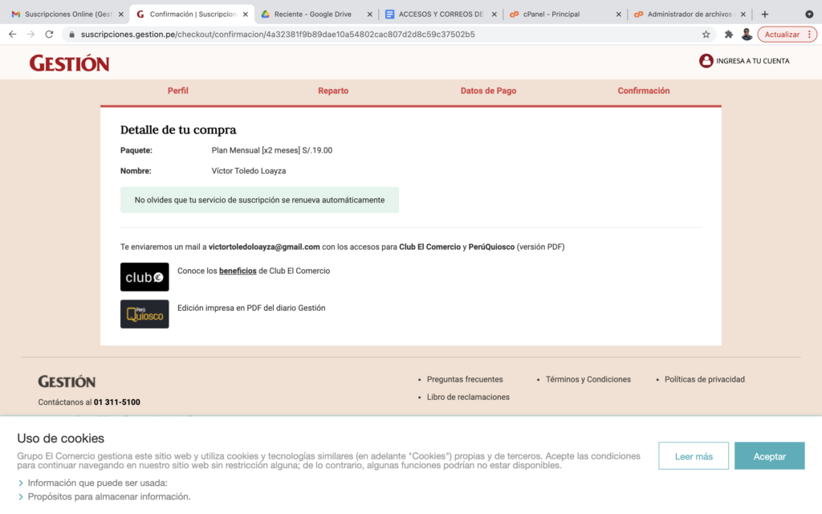Screen dimensions: 822x514
Task: Click the Confirmación step
Action: point(643,91)
